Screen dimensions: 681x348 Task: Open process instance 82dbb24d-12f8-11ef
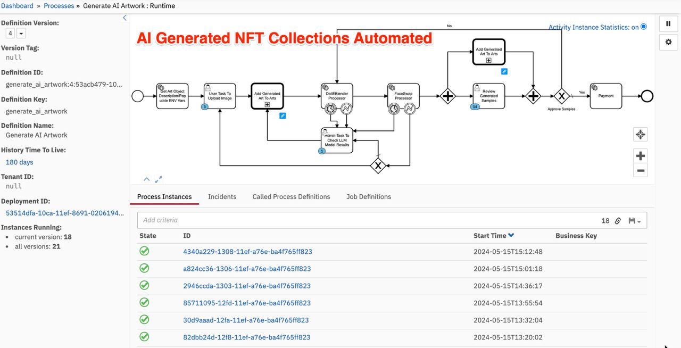coord(247,337)
